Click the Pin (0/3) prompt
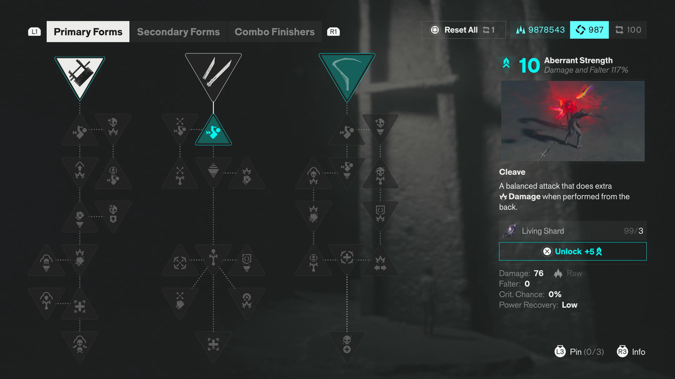 point(579,352)
